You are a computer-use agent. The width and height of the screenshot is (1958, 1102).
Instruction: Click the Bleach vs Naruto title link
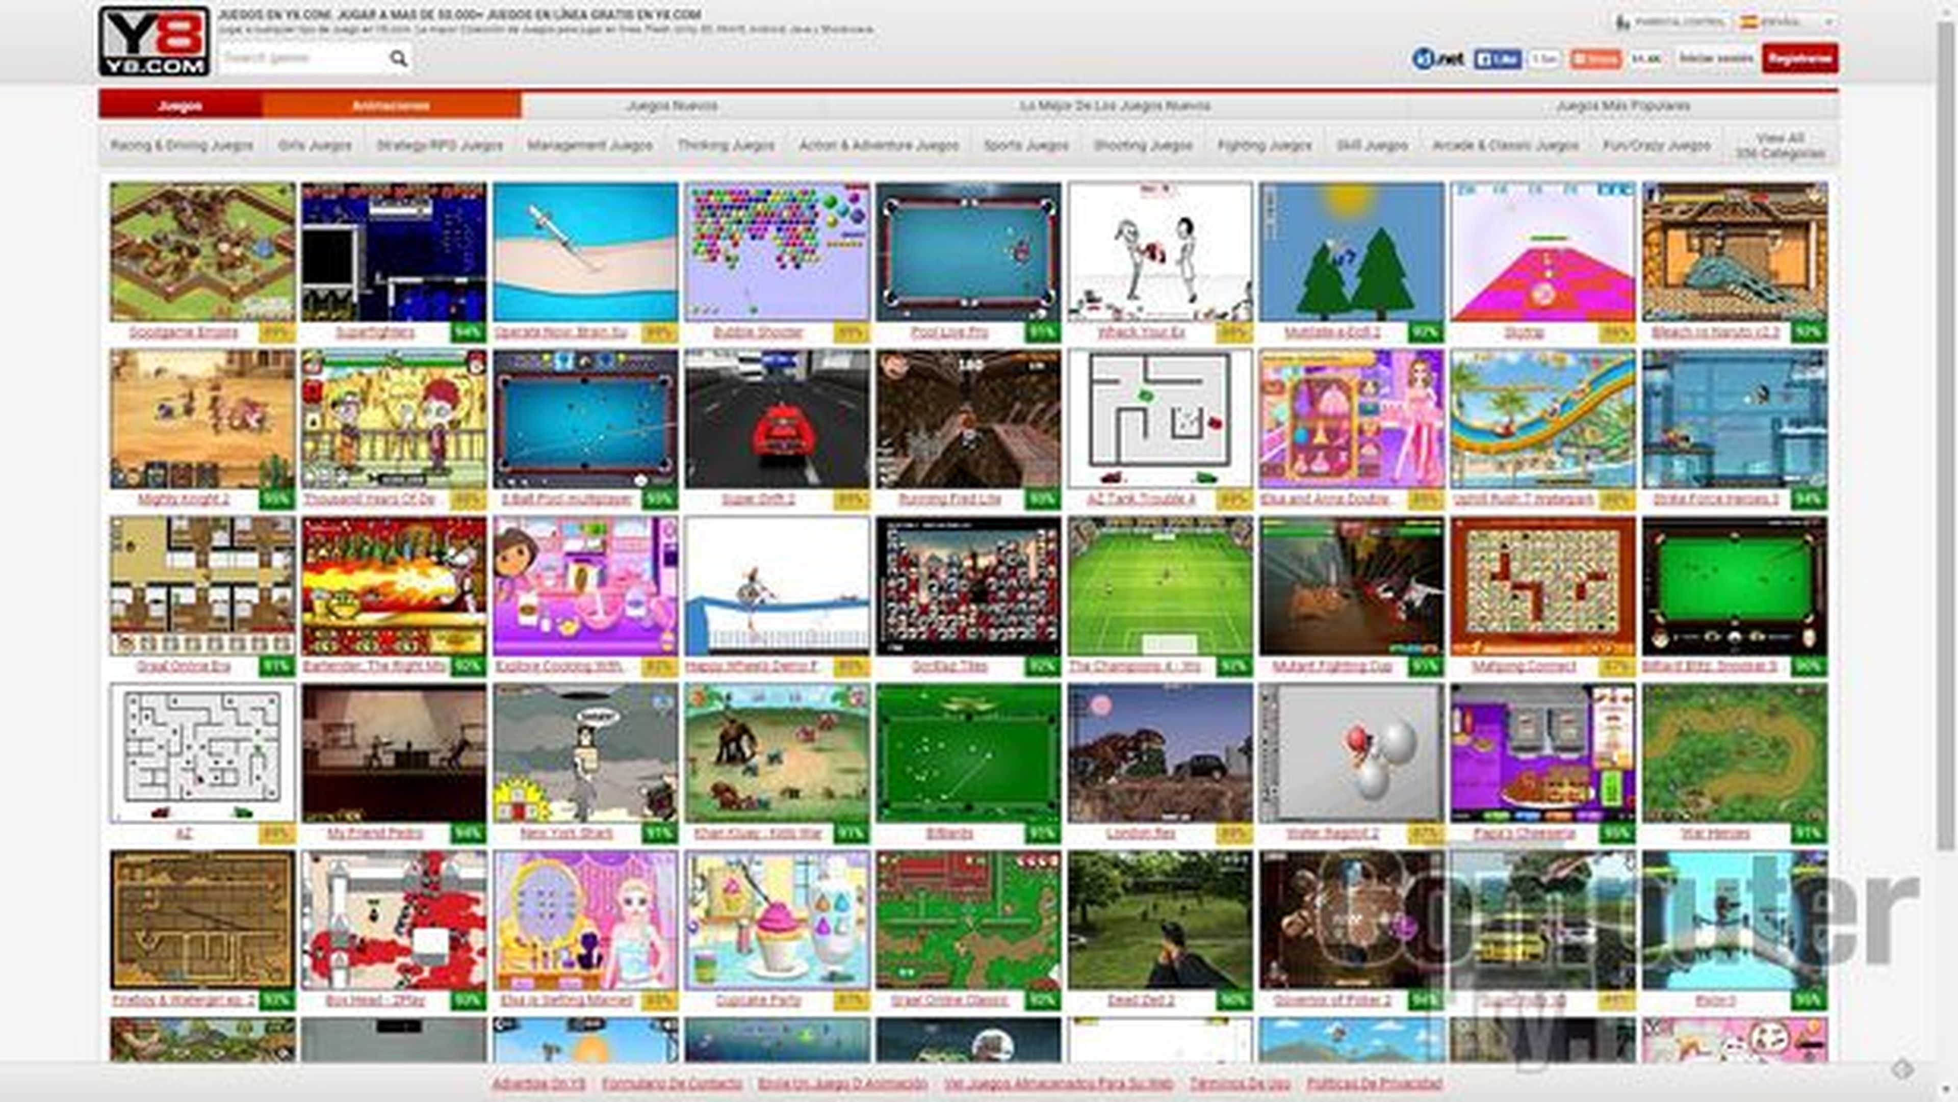(x=1715, y=333)
